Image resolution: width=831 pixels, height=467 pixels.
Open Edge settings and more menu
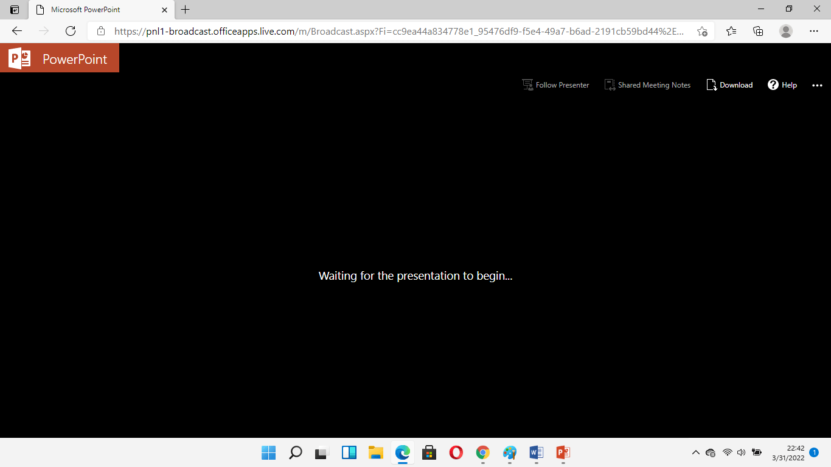814,31
